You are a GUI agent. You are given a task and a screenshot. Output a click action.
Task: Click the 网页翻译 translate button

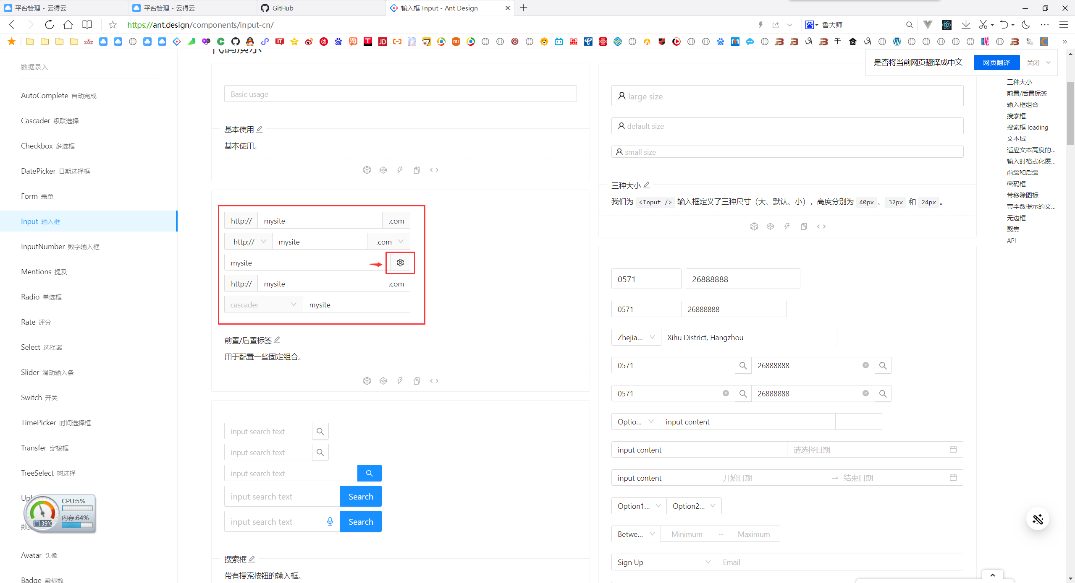click(x=996, y=62)
